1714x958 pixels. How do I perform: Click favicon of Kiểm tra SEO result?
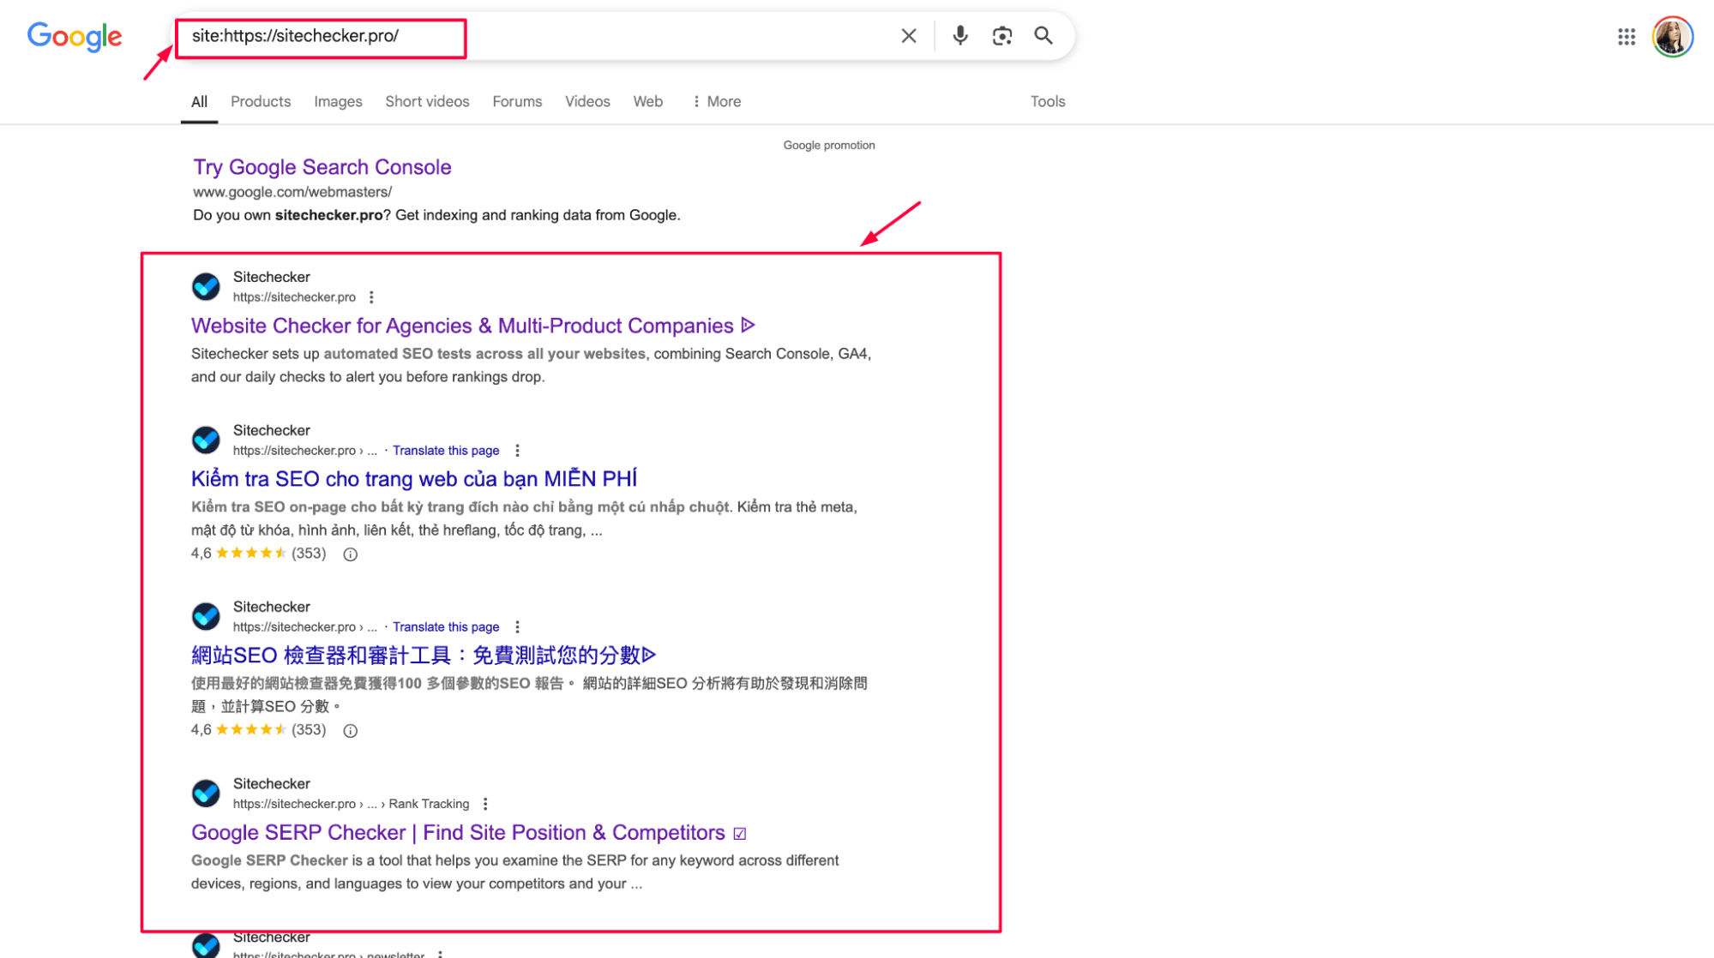click(x=206, y=440)
